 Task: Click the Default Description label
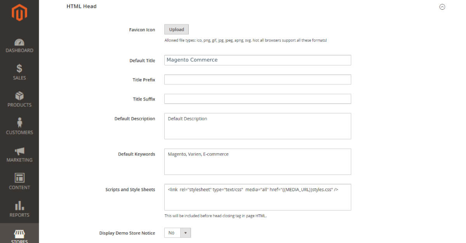click(135, 118)
